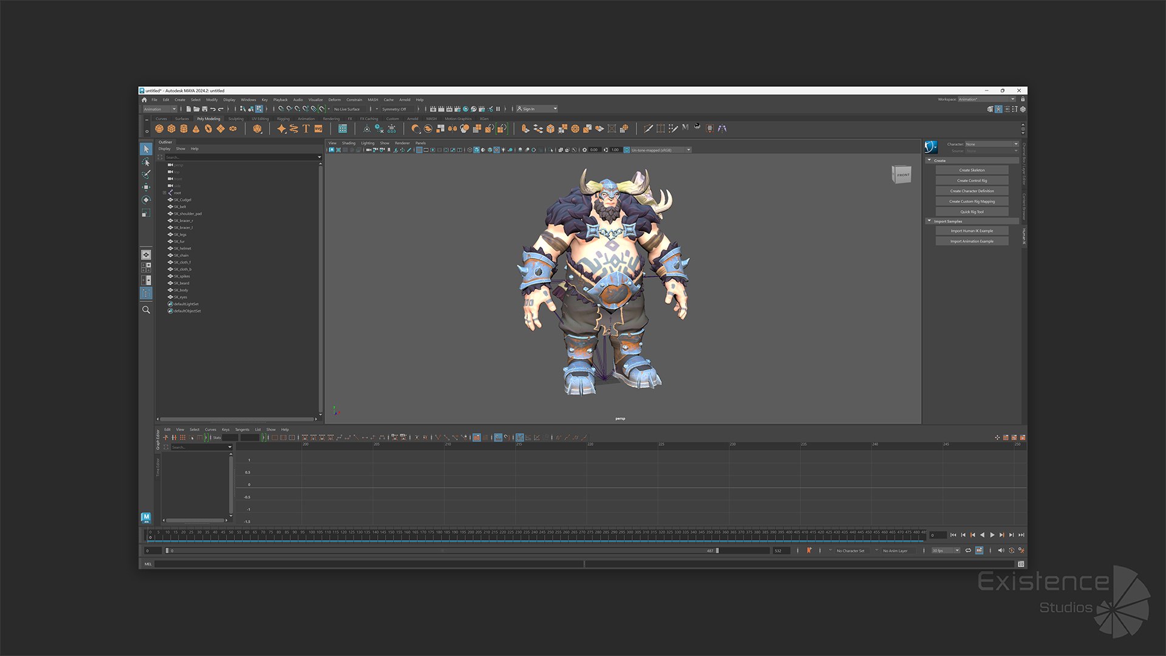1166x656 pixels.
Task: Click the Create Character Definition button
Action: [x=972, y=191]
